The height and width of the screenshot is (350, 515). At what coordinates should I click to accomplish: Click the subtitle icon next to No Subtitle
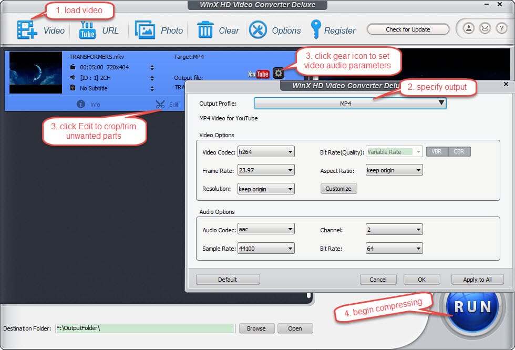73,88
